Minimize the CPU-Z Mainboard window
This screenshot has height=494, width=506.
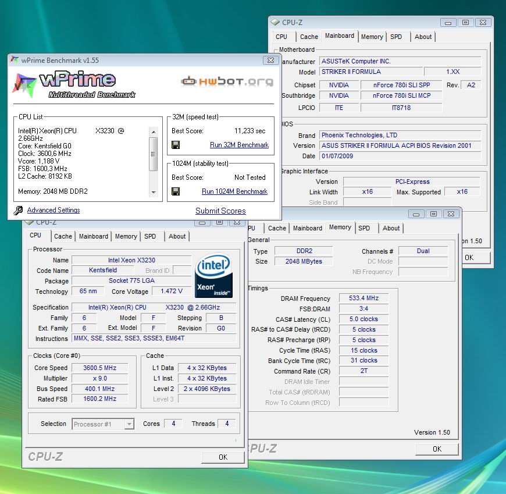448,22
